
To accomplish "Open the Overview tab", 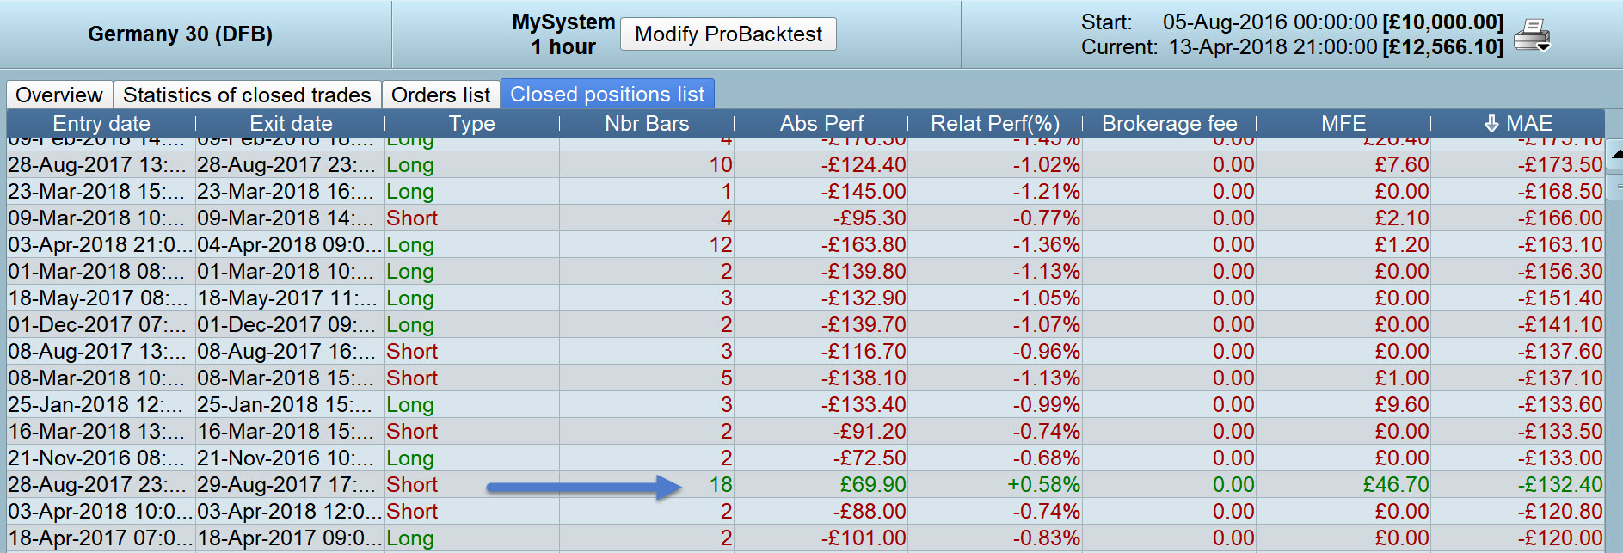I will tap(59, 95).
